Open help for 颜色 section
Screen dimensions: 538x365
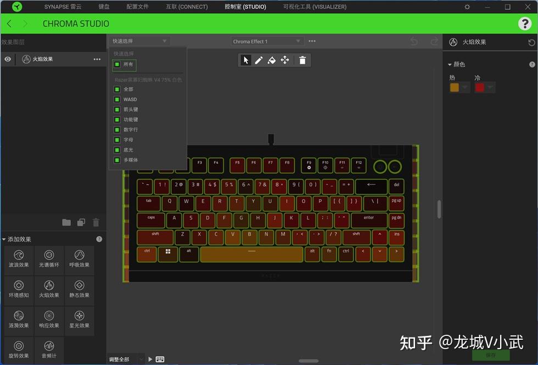tap(532, 65)
